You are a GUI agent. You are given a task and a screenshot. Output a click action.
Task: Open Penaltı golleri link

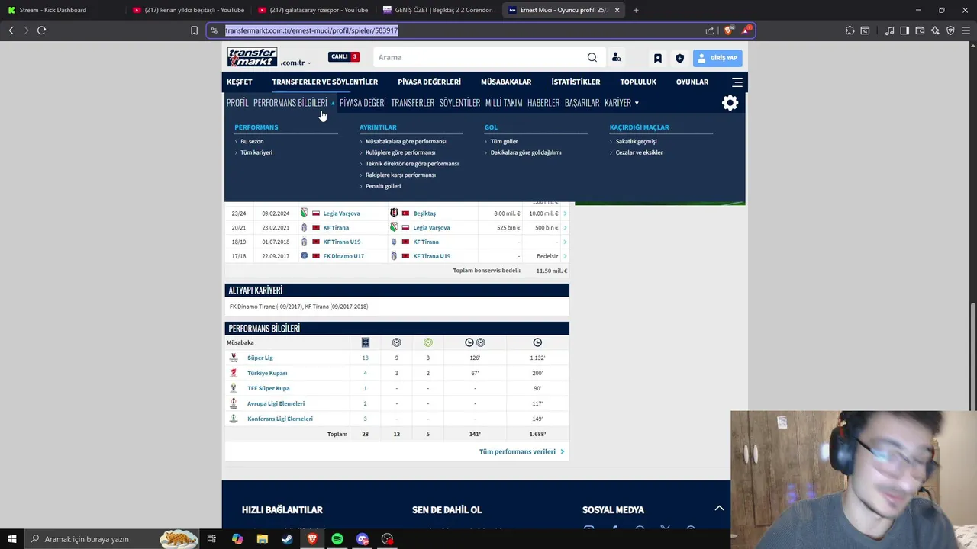click(x=383, y=186)
